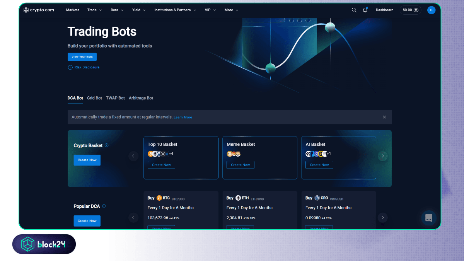Click Create Now under Crypto Basket
The width and height of the screenshot is (464, 261).
pos(87,160)
